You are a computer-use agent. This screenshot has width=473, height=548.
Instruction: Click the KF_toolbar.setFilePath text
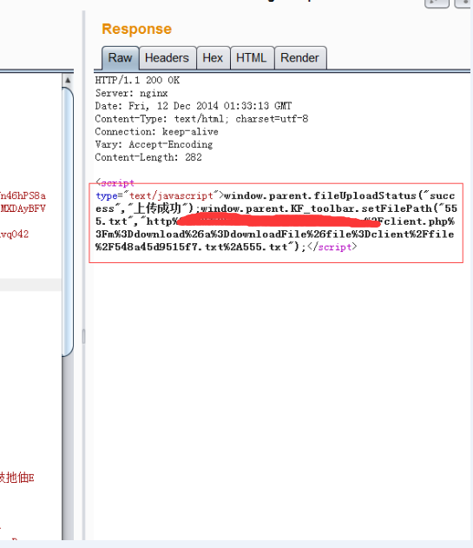(x=362, y=208)
